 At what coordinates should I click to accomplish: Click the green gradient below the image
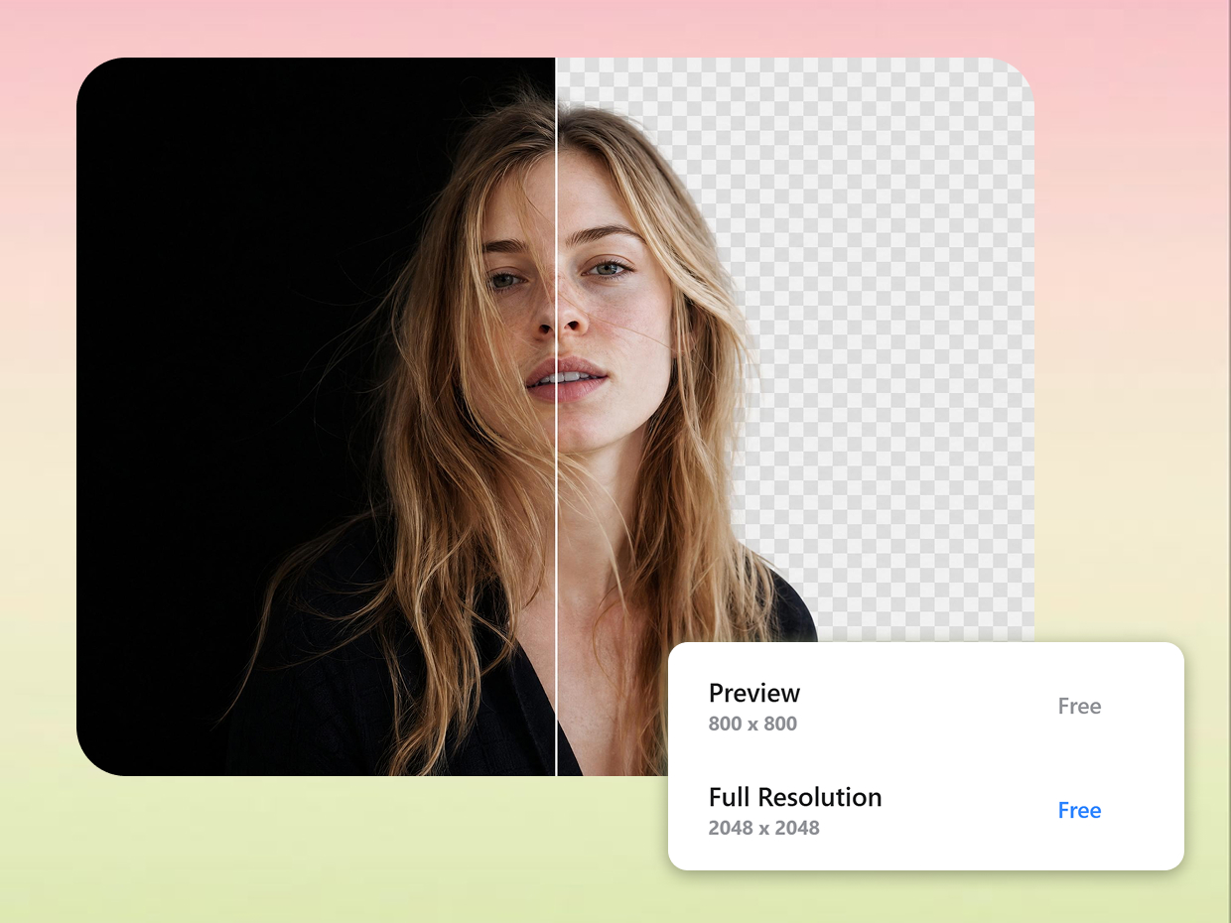coord(397,854)
